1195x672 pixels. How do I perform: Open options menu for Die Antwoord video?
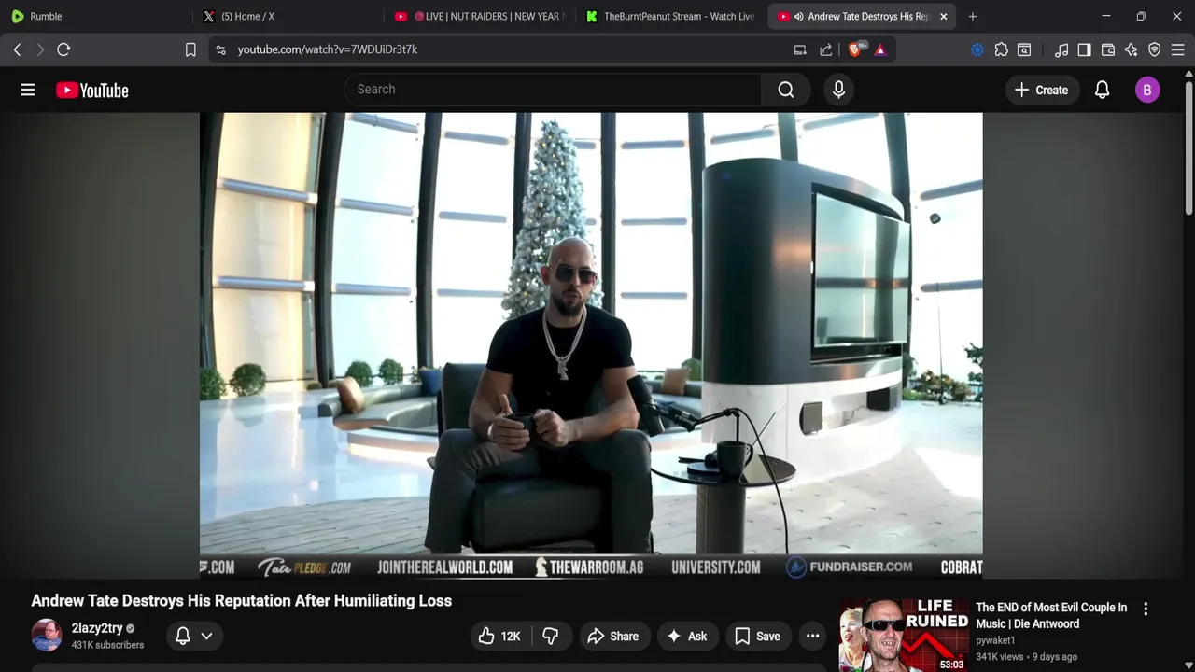(1146, 609)
